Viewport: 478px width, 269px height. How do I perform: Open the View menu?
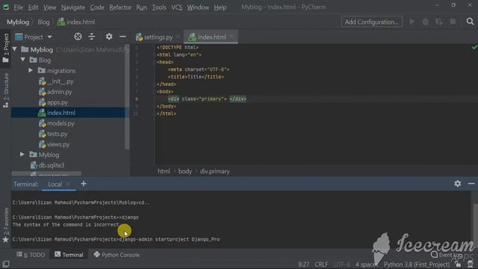tap(49, 7)
